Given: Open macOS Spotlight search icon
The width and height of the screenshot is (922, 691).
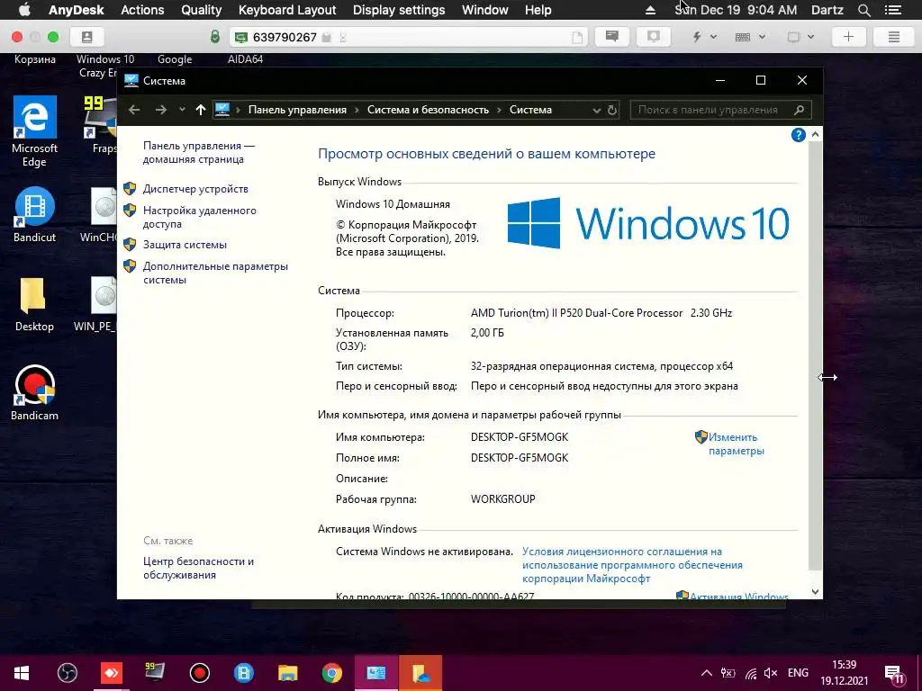Looking at the screenshot, I should click(863, 10).
